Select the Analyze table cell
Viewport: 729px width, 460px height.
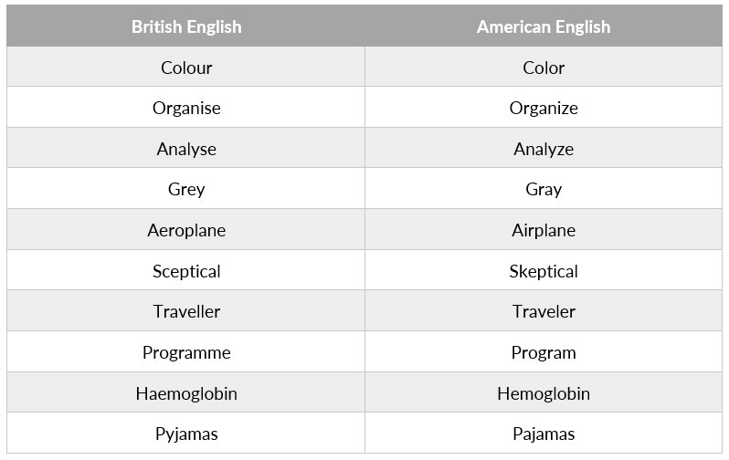(544, 148)
